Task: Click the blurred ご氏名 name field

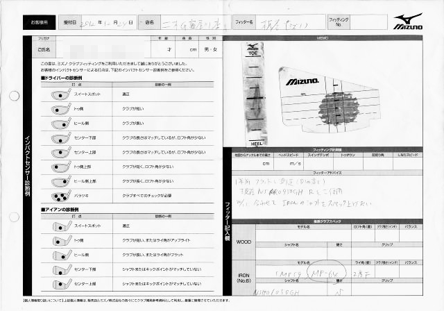Action: (x=103, y=50)
